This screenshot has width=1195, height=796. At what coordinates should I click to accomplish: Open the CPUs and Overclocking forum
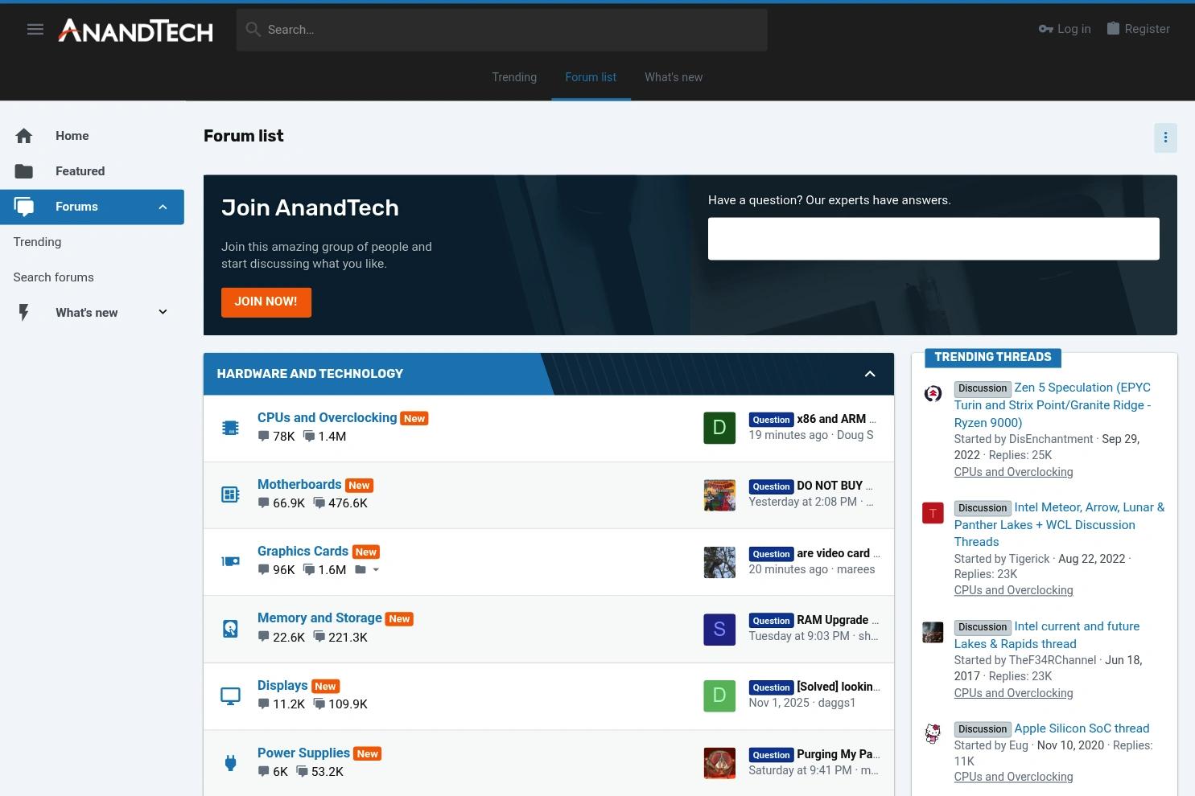click(x=327, y=417)
